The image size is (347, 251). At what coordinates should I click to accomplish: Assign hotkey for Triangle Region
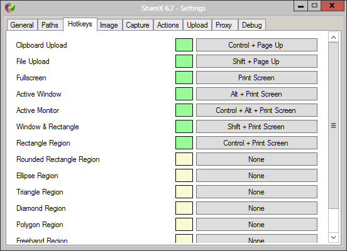click(256, 192)
